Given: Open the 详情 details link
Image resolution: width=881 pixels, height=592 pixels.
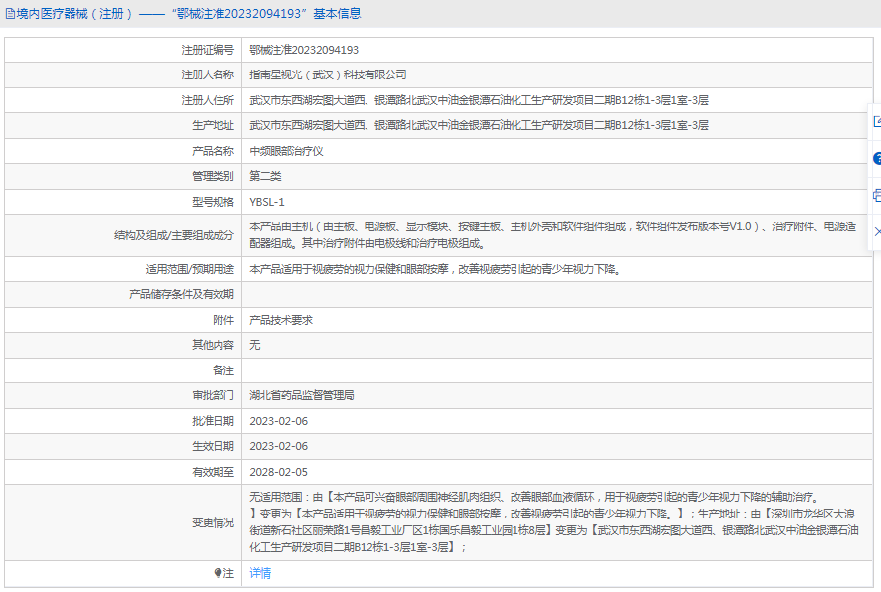Looking at the screenshot, I should coord(260,573).
